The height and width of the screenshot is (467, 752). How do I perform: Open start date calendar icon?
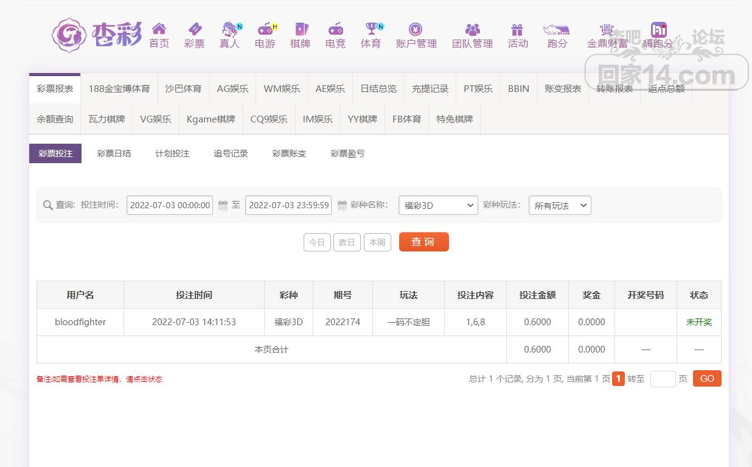pos(223,205)
